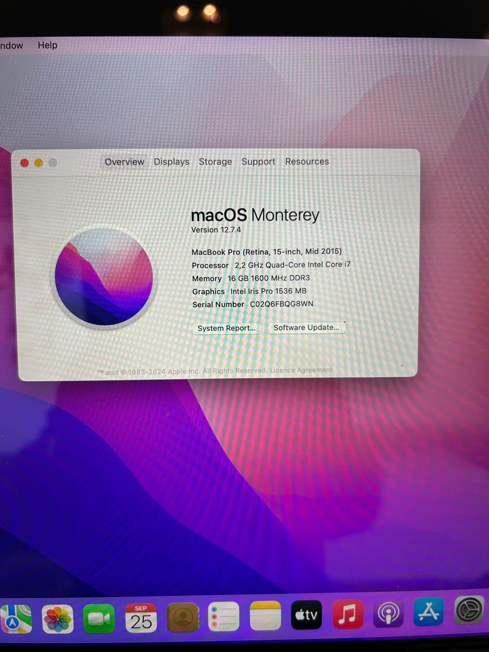
Task: Click the Intel Iris Pro 1536 MB text
Action: click(268, 291)
